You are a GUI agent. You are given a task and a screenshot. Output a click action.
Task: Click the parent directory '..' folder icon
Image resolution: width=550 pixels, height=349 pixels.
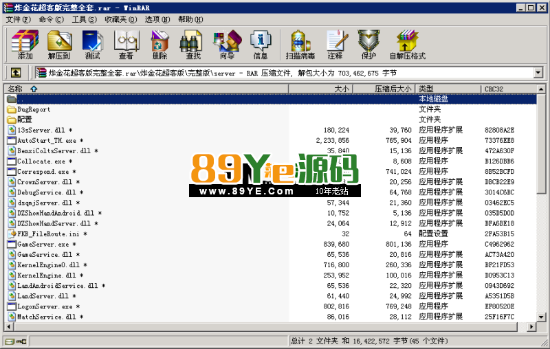(x=12, y=99)
